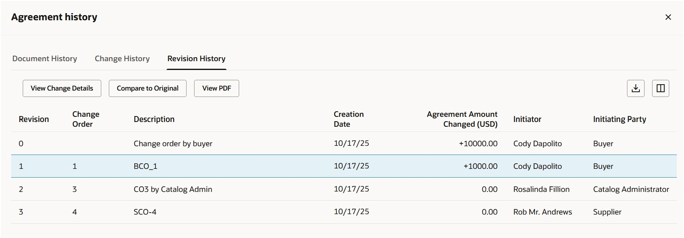684x238 pixels.
Task: Sort by the Creation Date column header
Action: (348, 119)
